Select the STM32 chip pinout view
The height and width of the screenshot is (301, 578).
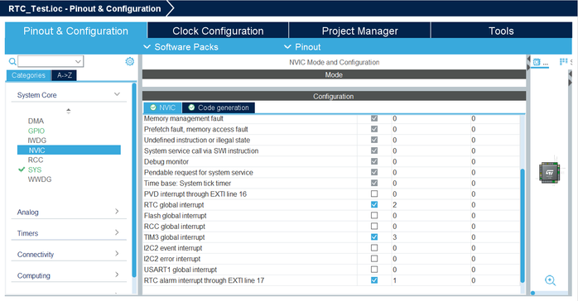pyautogui.click(x=550, y=173)
